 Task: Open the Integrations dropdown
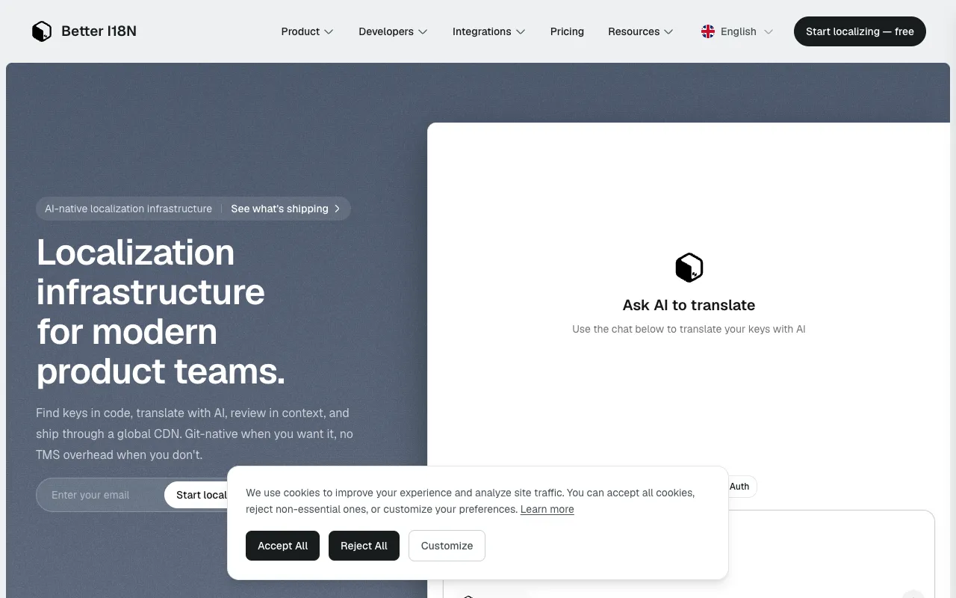click(x=488, y=31)
